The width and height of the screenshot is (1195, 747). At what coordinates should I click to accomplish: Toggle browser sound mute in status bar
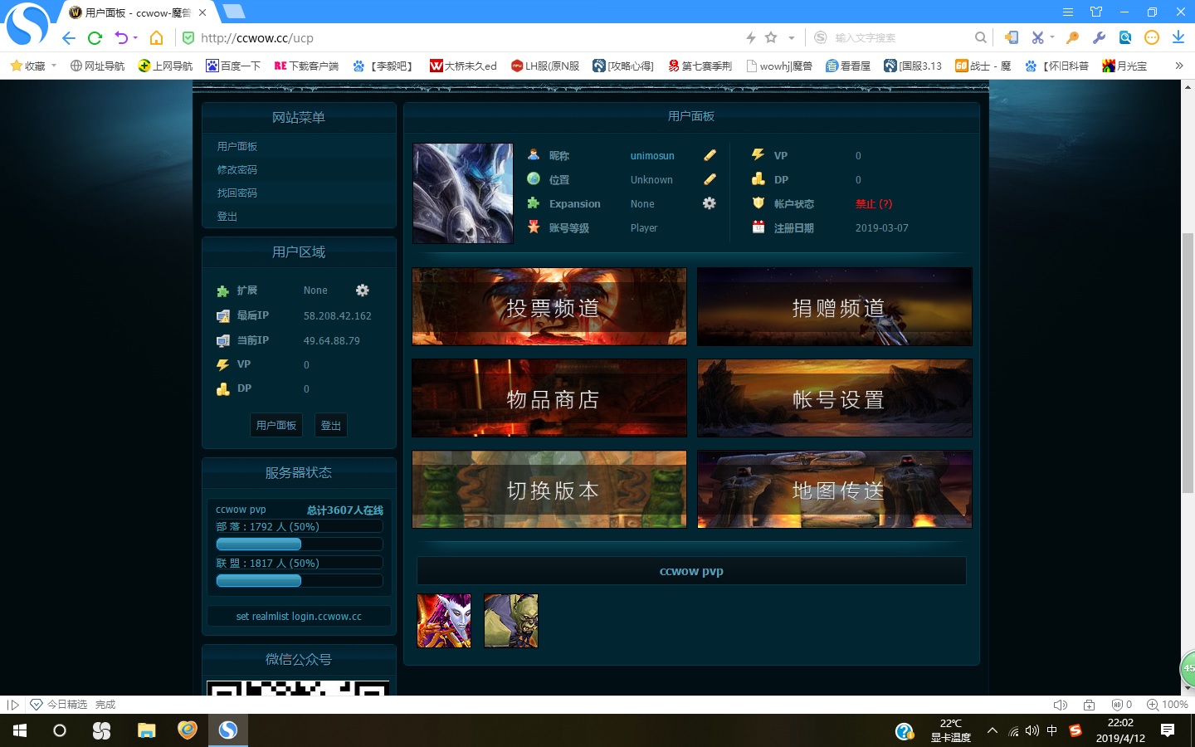click(x=1060, y=705)
